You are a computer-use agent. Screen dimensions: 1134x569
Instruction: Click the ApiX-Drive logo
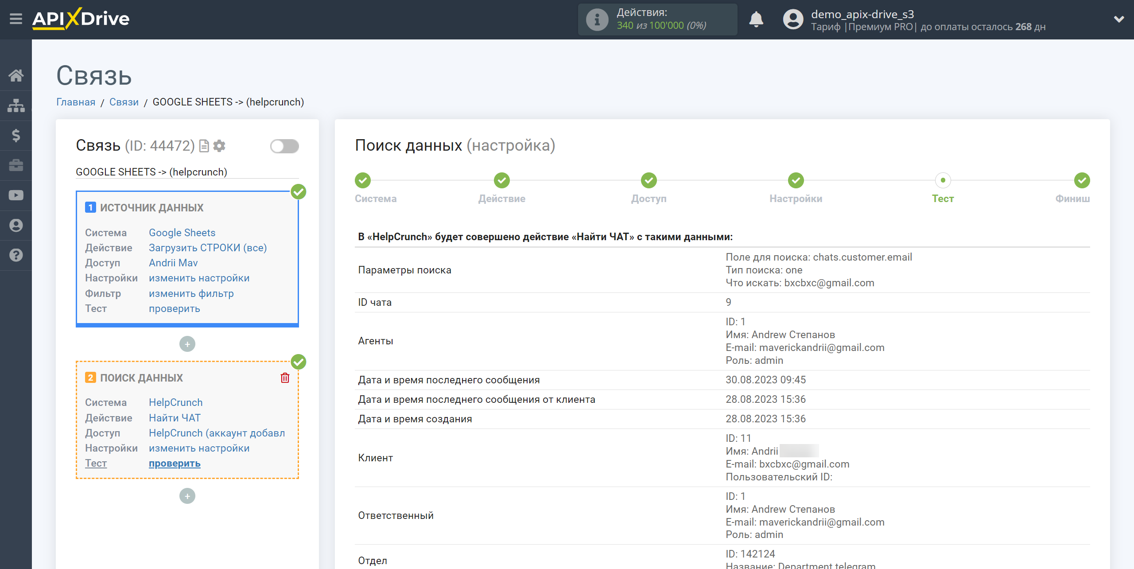pyautogui.click(x=81, y=19)
